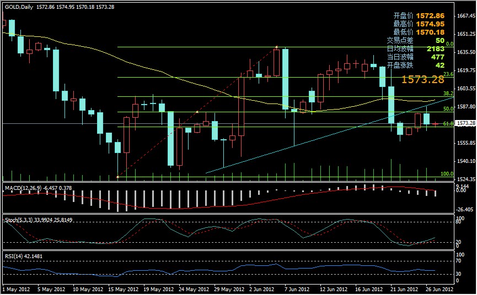Screen dimensions: 477x295
Task: Click the RSI(14) indicator label
Action: click(x=14, y=256)
